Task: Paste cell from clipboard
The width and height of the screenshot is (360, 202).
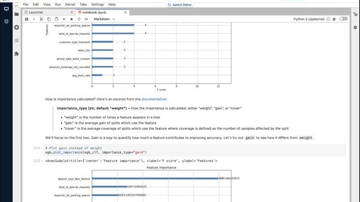Action: coord(56,19)
